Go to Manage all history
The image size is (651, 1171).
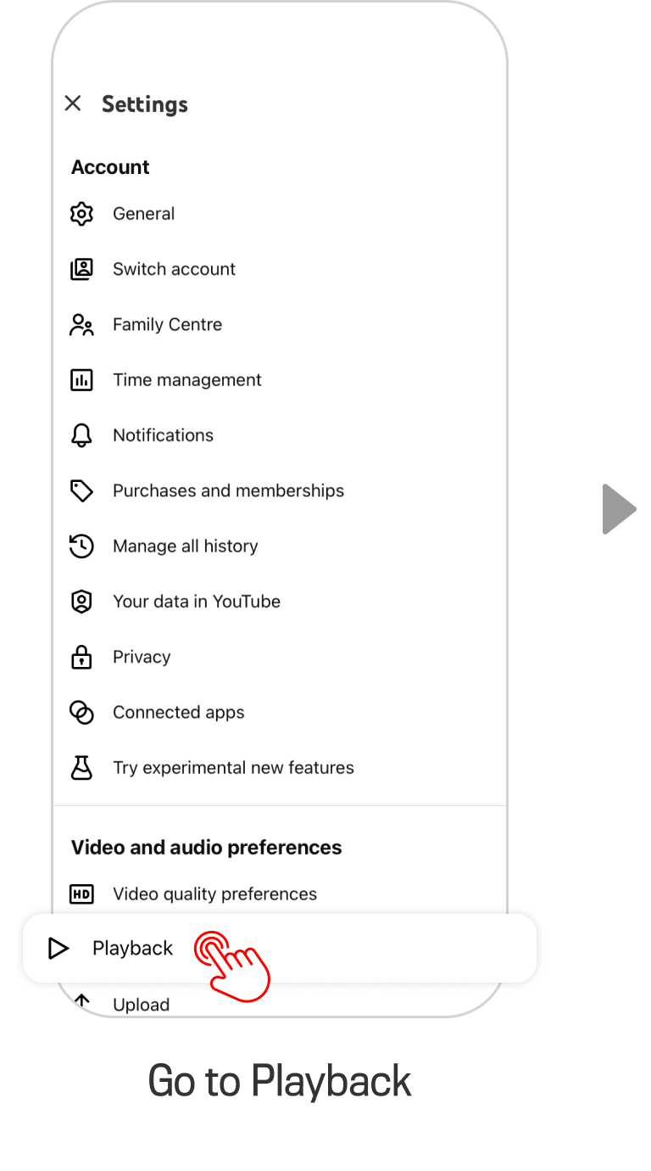(185, 546)
